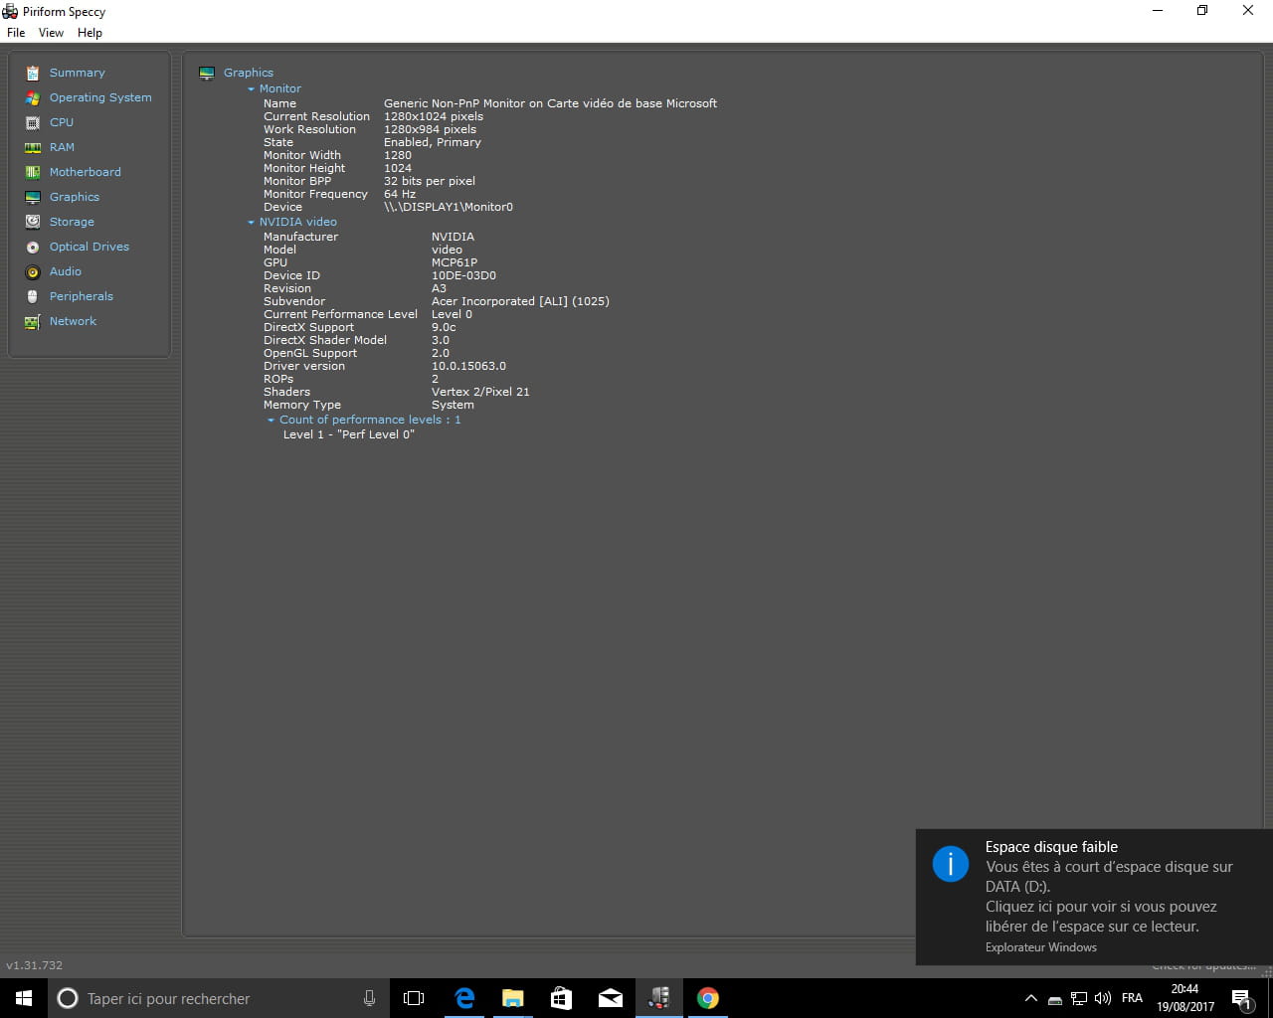Select Summary in the sidebar

point(77,73)
